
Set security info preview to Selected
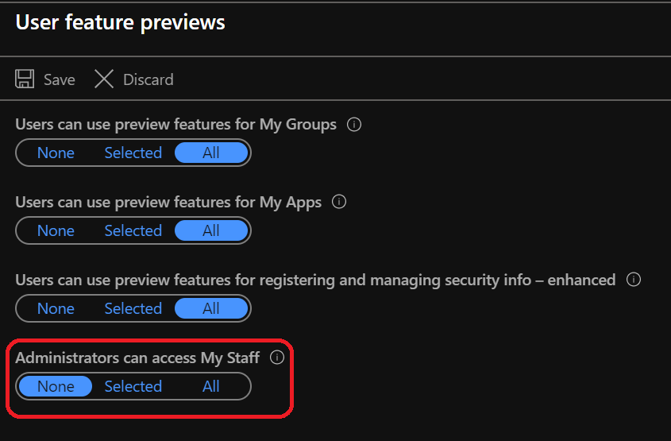(133, 309)
